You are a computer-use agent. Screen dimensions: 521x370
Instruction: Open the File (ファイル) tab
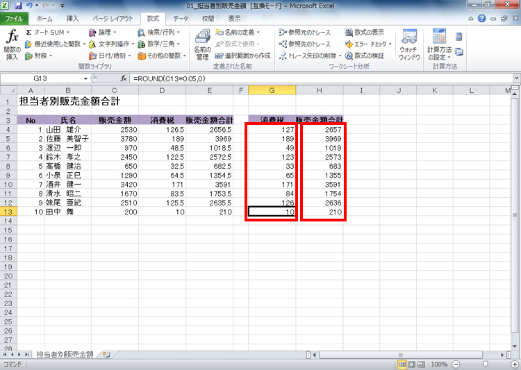coord(14,19)
